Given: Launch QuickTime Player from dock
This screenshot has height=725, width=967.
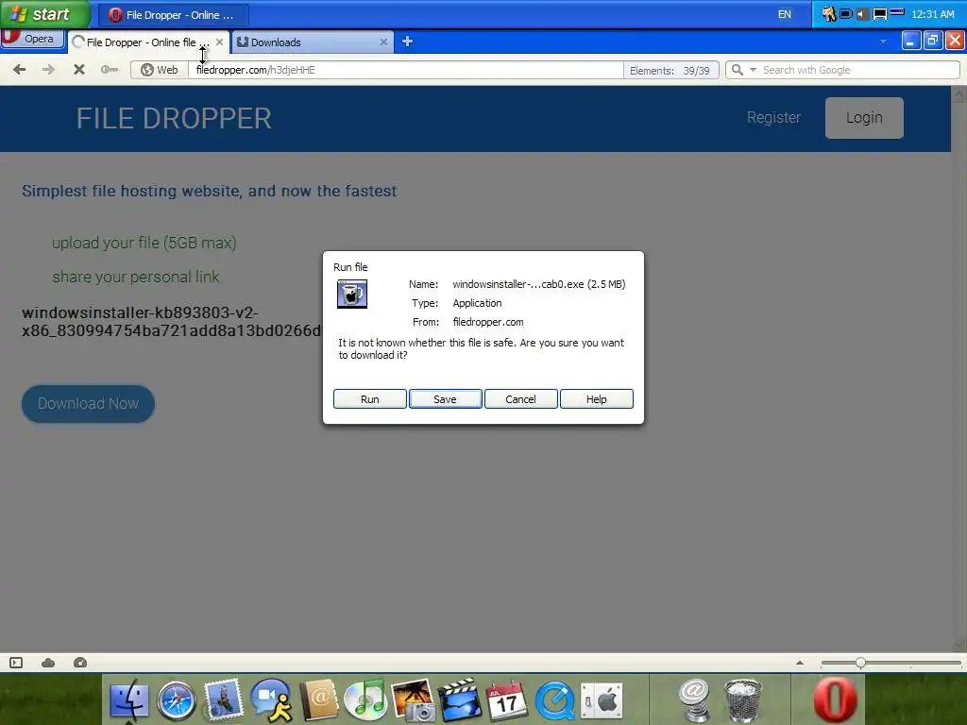Looking at the screenshot, I should point(554,701).
